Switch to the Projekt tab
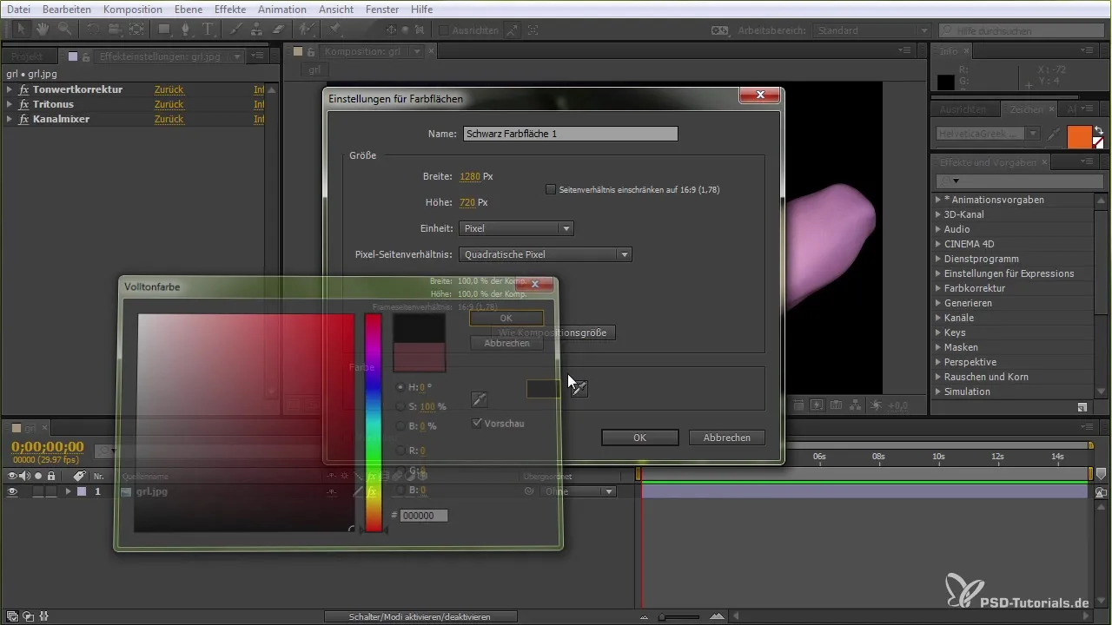Screen dimensions: 1112x625 [x=28, y=56]
